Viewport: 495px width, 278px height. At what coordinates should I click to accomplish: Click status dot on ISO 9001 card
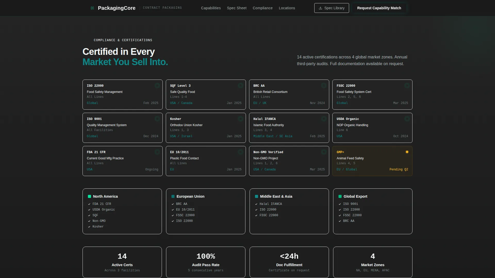coord(157,119)
